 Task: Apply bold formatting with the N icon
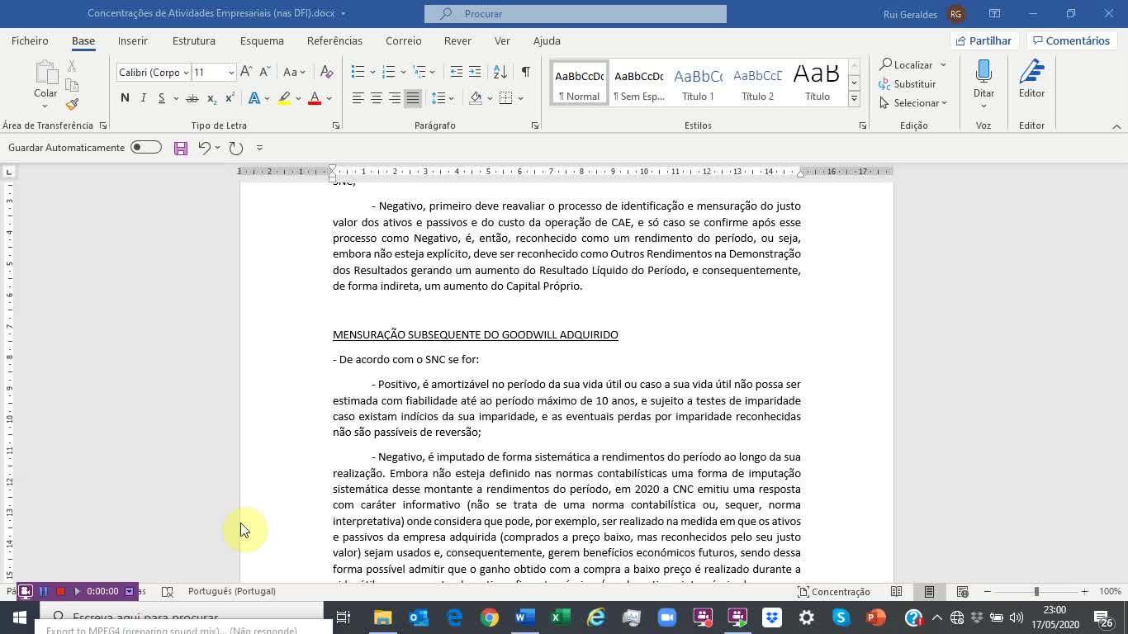(x=125, y=97)
